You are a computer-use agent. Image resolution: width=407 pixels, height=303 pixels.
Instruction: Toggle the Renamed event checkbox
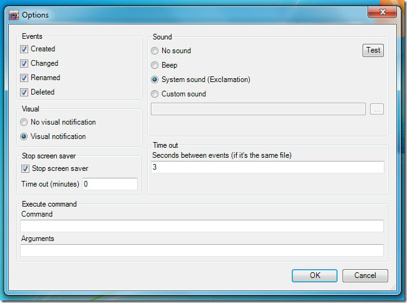point(24,78)
